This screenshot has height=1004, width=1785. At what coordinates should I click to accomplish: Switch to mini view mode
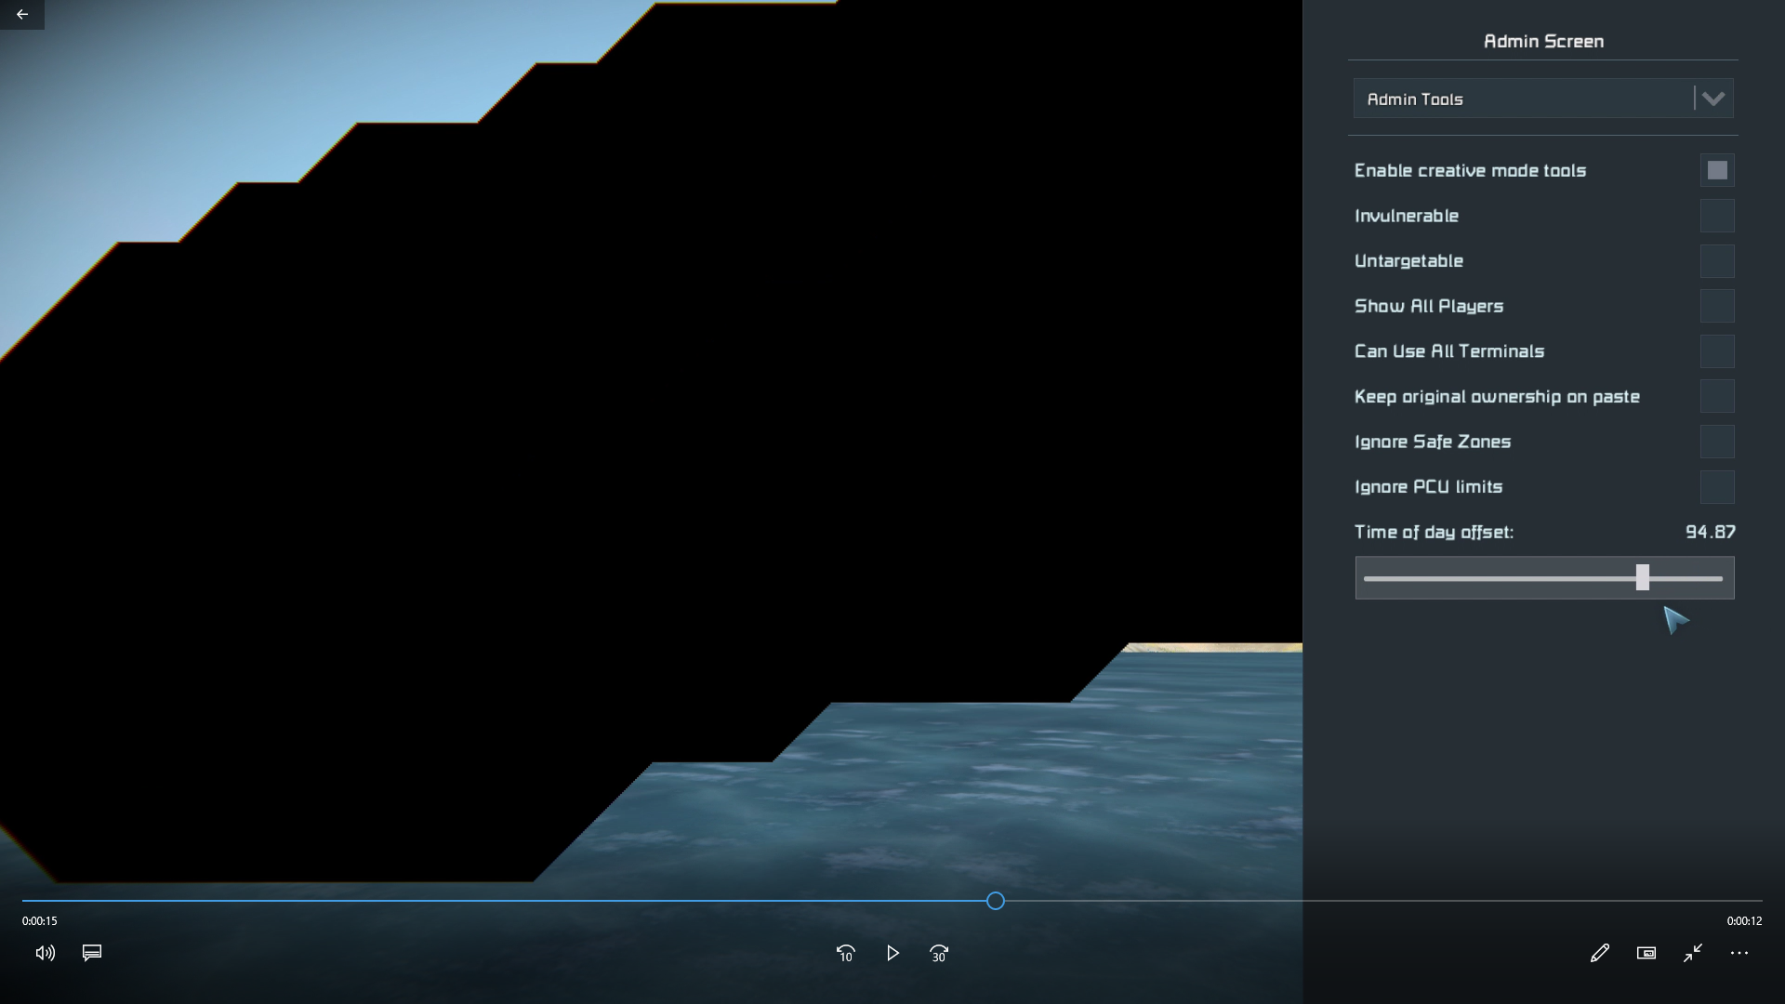tap(1646, 953)
